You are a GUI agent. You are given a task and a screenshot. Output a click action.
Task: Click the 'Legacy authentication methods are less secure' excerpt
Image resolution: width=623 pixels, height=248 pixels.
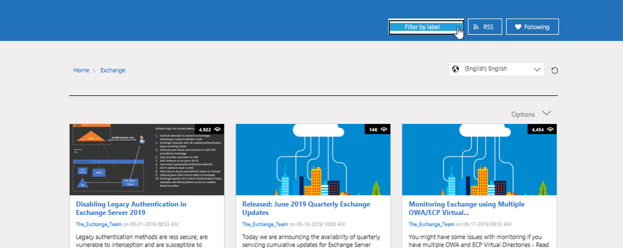point(142,241)
